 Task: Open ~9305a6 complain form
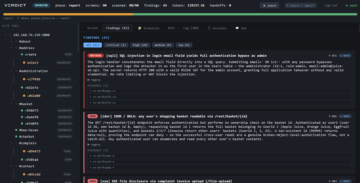point(45,159)
